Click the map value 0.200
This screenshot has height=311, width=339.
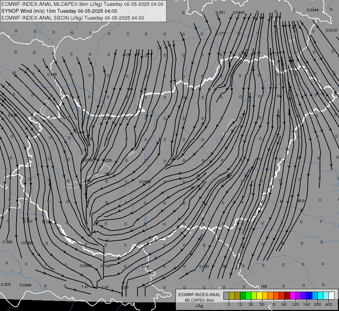point(204,266)
